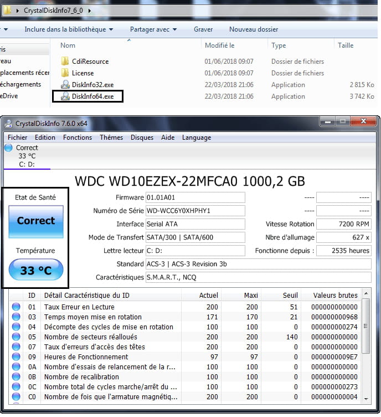Click the 33 °C temperature button
This screenshot has height=417, width=381.
(x=36, y=269)
